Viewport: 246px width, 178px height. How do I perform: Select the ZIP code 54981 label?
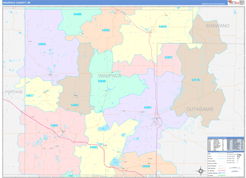pos(55,125)
